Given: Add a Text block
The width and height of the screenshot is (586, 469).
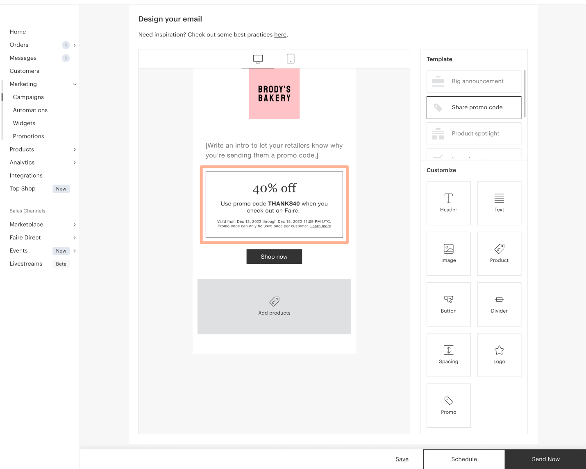Looking at the screenshot, I should tap(499, 203).
